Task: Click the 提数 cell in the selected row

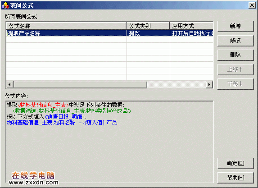Action: pyautogui.click(x=148, y=33)
